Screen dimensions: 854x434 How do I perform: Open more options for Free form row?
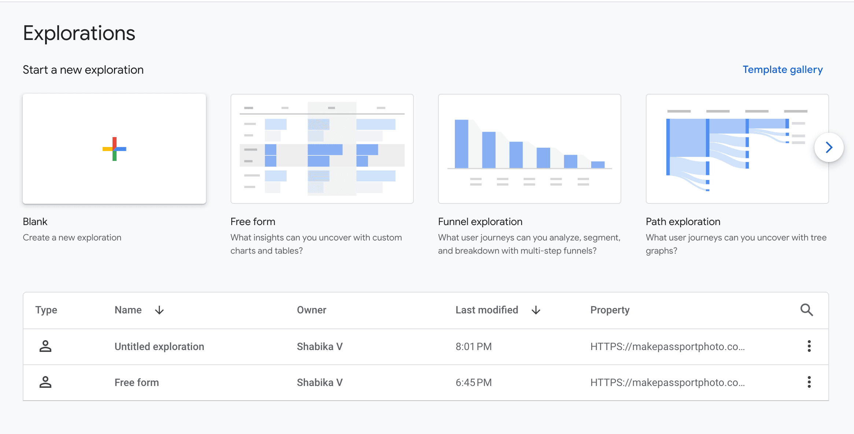click(809, 382)
